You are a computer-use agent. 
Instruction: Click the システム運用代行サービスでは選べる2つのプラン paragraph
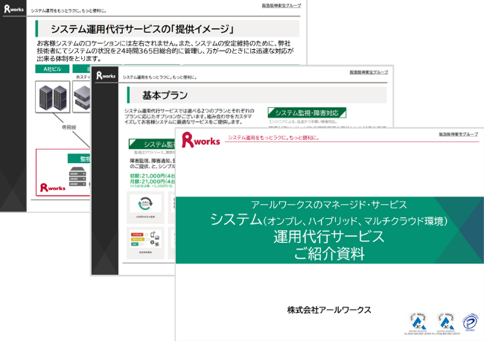[189, 116]
